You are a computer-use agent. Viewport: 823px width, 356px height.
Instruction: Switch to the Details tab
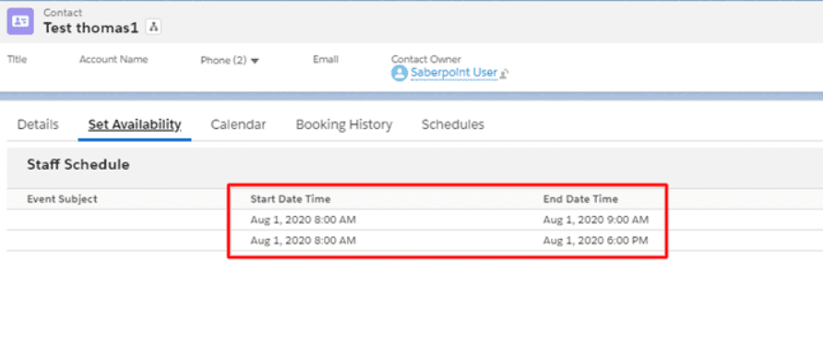coord(38,125)
